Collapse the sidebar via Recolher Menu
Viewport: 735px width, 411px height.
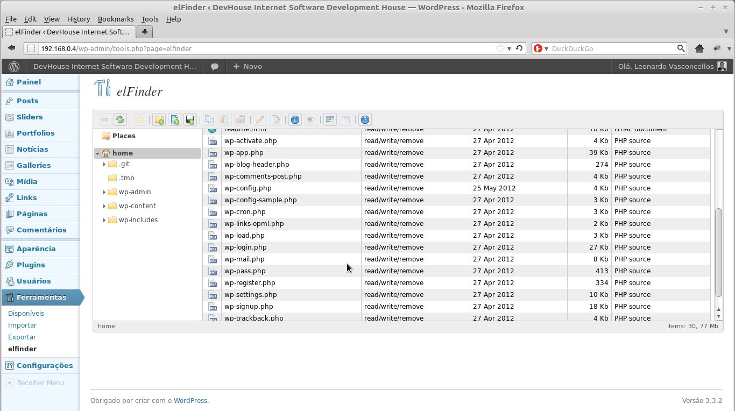coord(35,383)
